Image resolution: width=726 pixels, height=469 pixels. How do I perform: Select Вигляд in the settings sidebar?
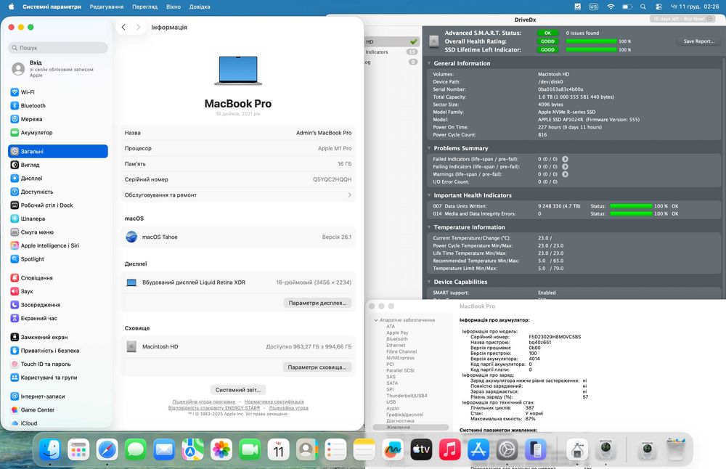pos(58,165)
